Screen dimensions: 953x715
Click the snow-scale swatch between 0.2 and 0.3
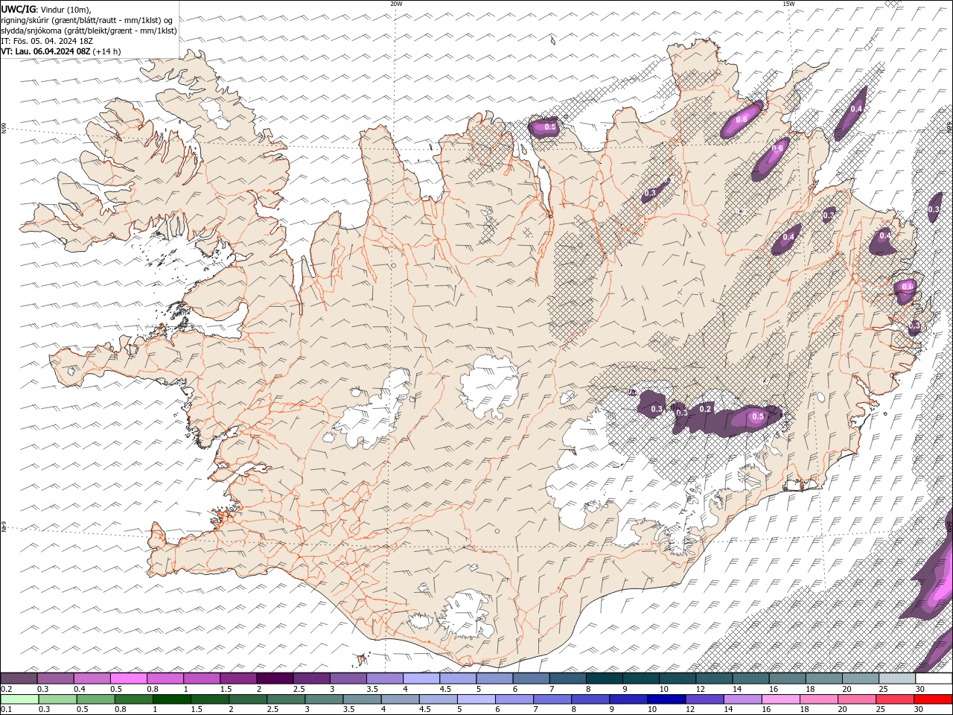pyautogui.click(x=19, y=679)
